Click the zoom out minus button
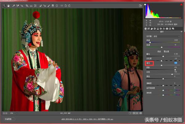The image size is (185, 124). pyautogui.click(x=4, y=113)
